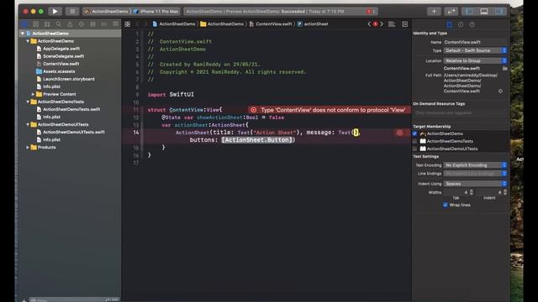Select ActionSheetDemoTests.swift file
The image size is (538, 302).
click(x=71, y=109)
